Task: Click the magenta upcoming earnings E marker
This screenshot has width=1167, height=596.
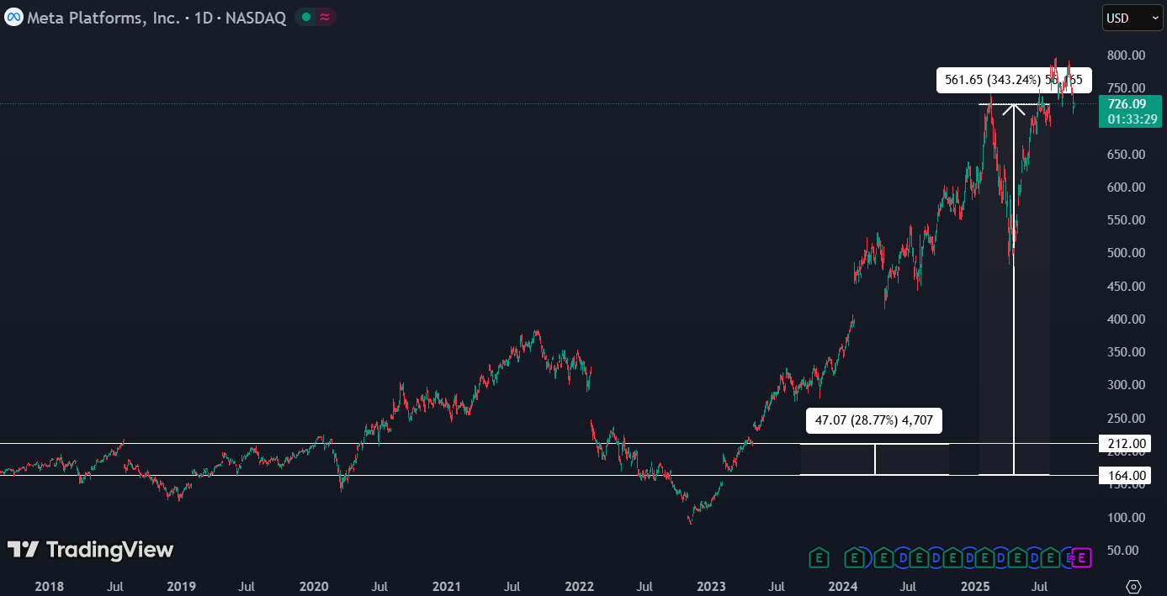Action: tap(1082, 556)
